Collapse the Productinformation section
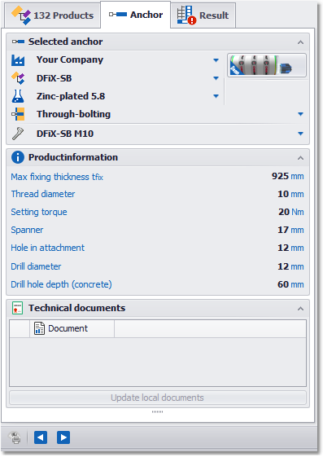Viewport: 323px width, 457px height. tap(300, 158)
